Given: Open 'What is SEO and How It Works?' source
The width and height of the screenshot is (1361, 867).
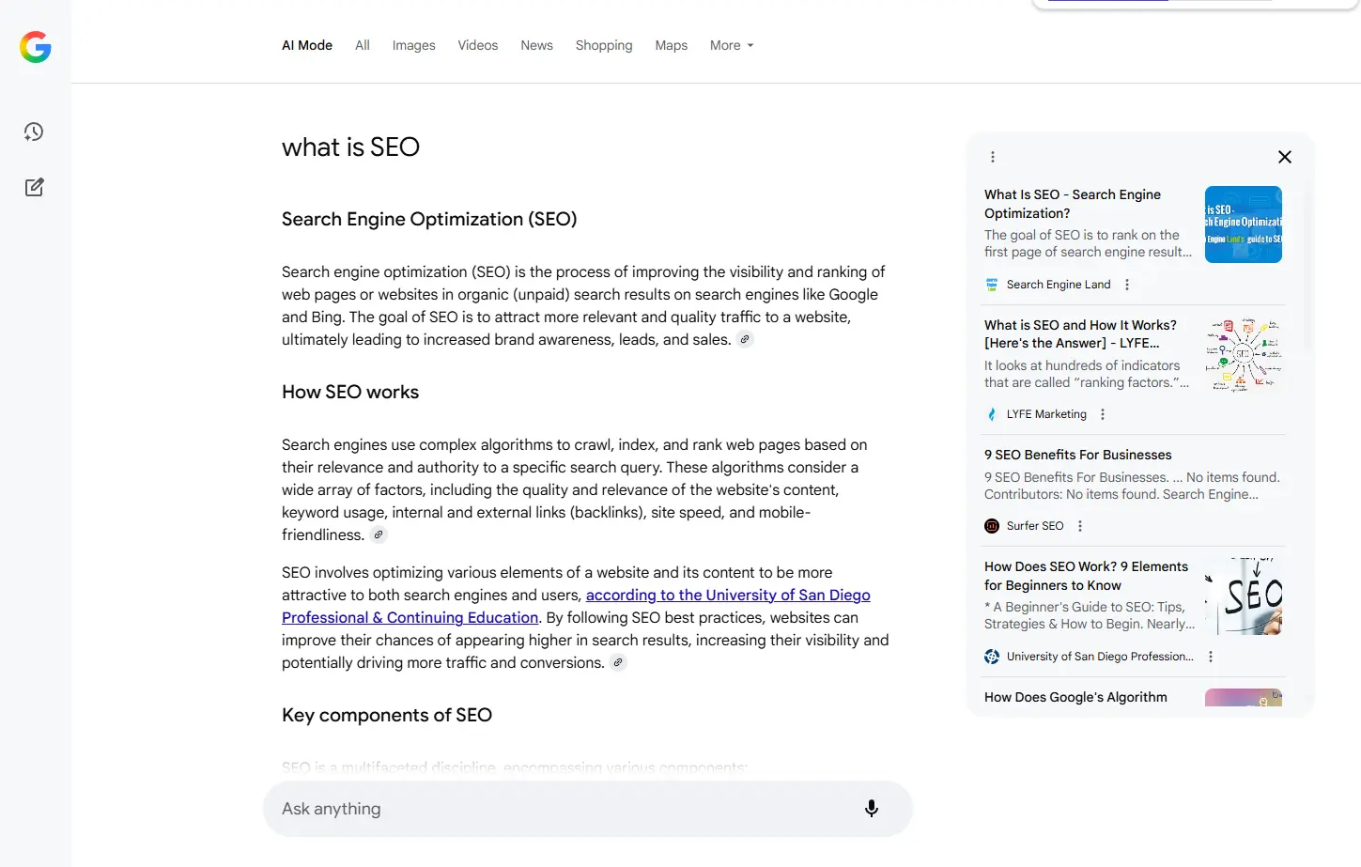Looking at the screenshot, I should 1080,333.
